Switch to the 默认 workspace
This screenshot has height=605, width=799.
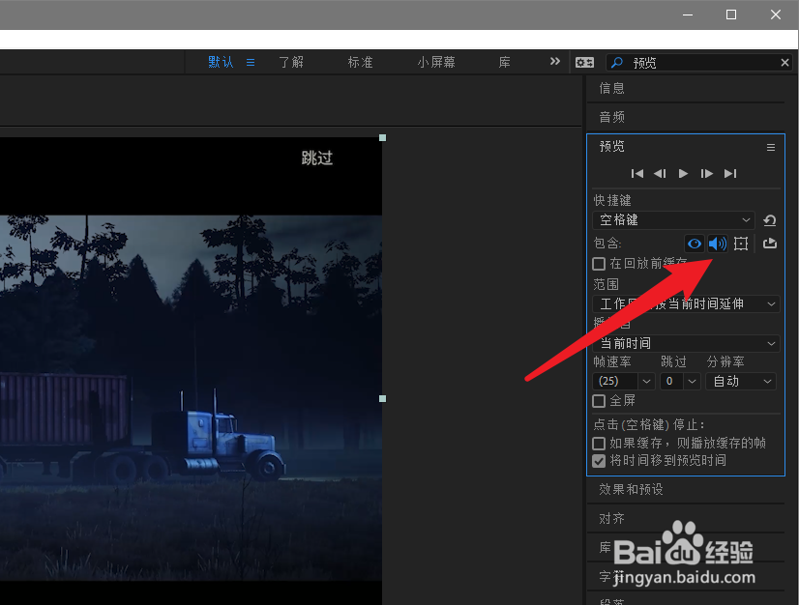[x=221, y=62]
